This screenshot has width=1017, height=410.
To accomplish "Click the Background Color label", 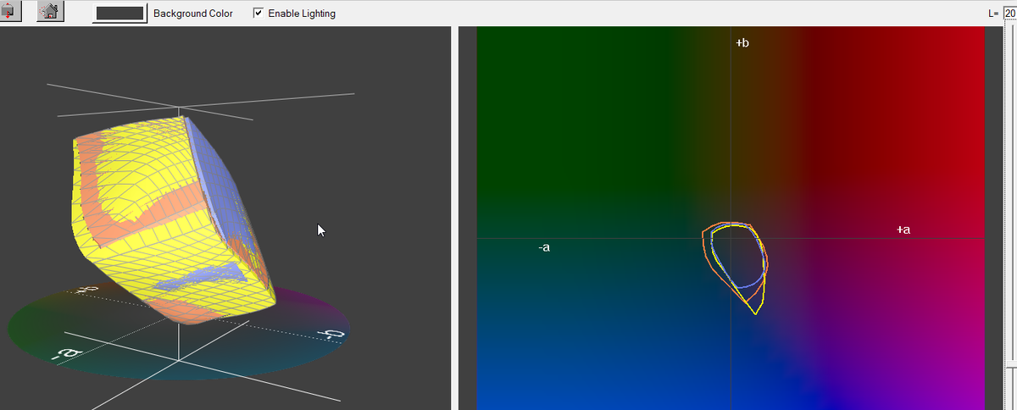I will click(192, 14).
